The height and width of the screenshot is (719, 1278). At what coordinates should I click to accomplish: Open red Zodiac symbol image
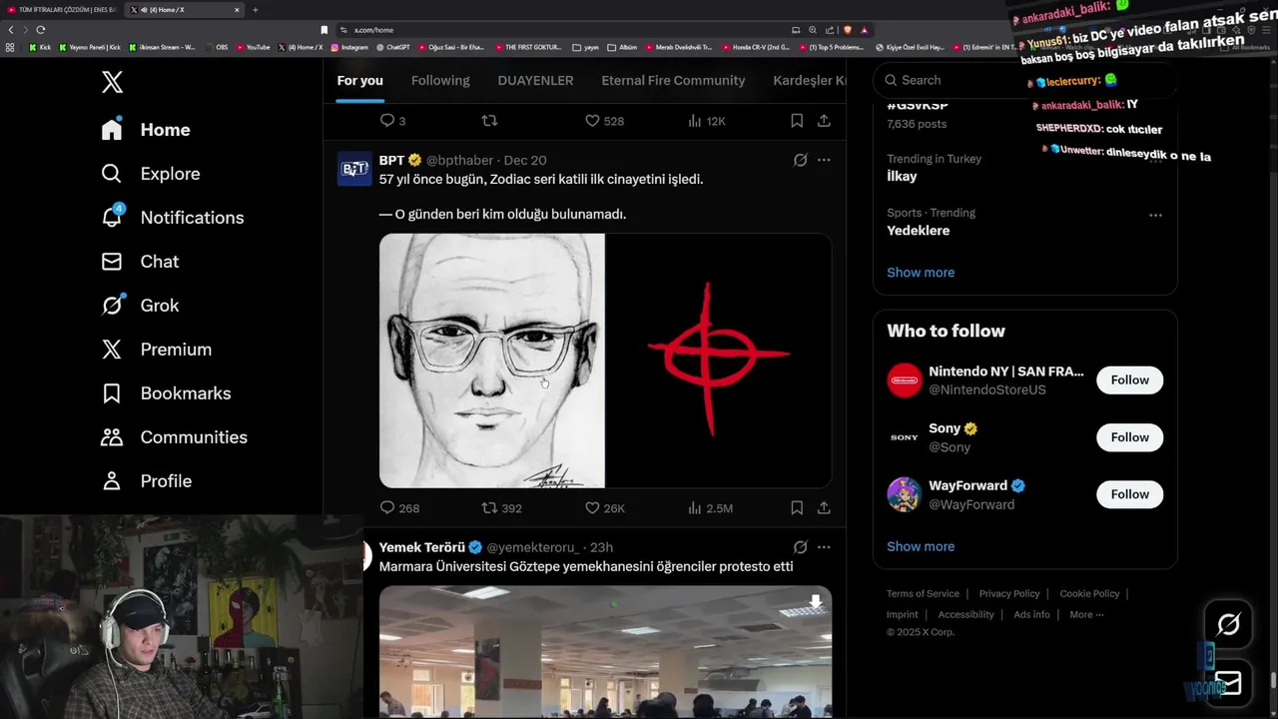719,360
